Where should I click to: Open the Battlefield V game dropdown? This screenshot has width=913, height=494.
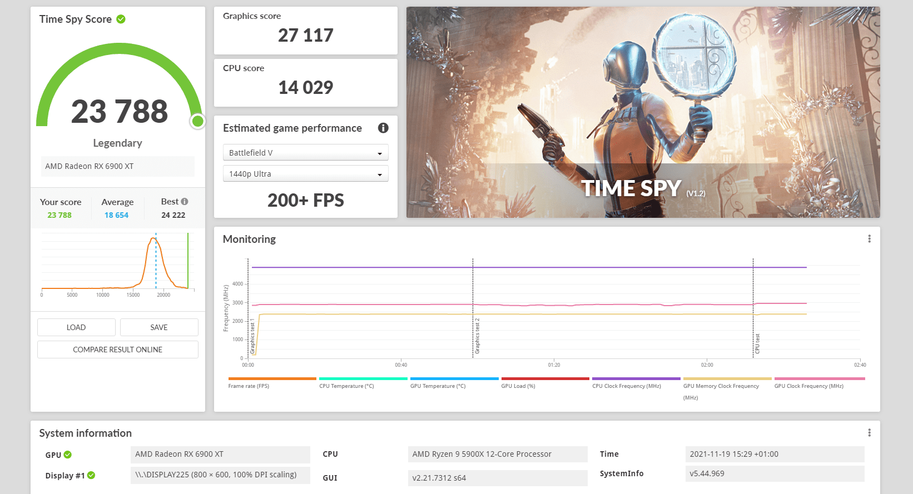[x=306, y=152]
